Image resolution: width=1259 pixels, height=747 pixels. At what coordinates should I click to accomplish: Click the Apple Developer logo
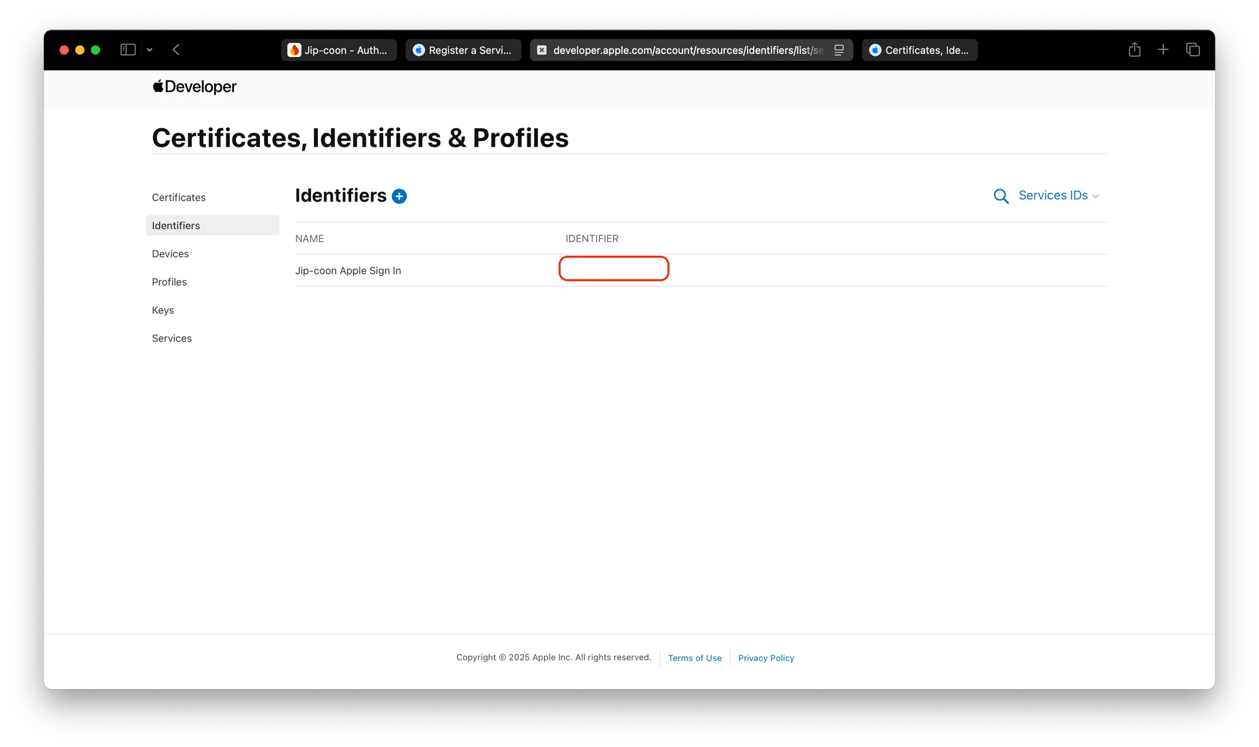click(x=194, y=87)
